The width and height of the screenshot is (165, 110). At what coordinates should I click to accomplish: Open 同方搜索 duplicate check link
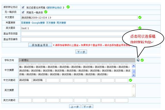61,23
